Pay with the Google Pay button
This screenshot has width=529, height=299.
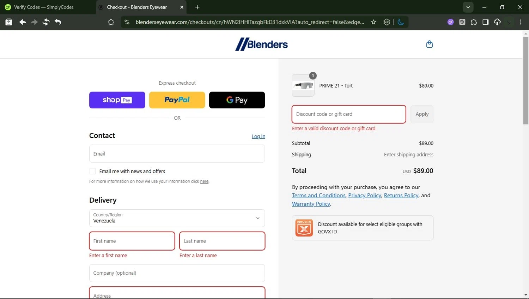[x=237, y=100]
